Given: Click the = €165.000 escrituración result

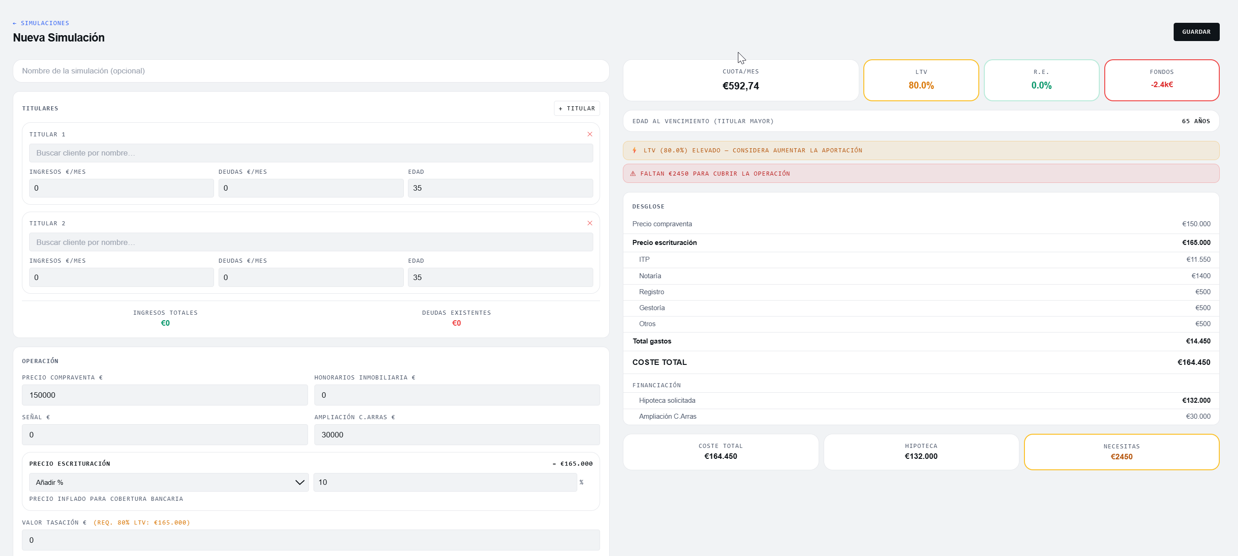Looking at the screenshot, I should coord(572,464).
